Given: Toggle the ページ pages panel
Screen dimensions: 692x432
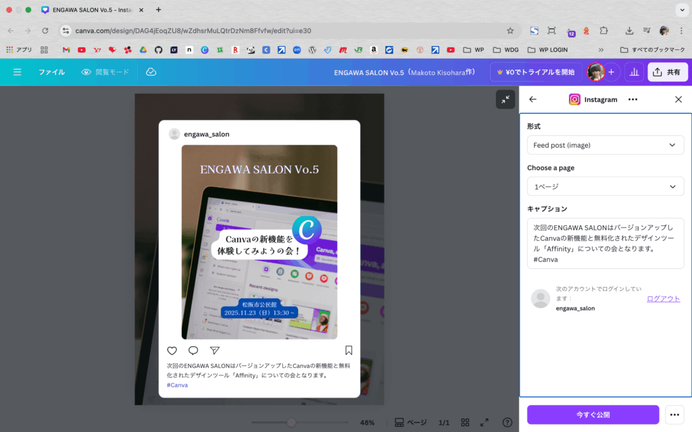Looking at the screenshot, I should coord(410,423).
